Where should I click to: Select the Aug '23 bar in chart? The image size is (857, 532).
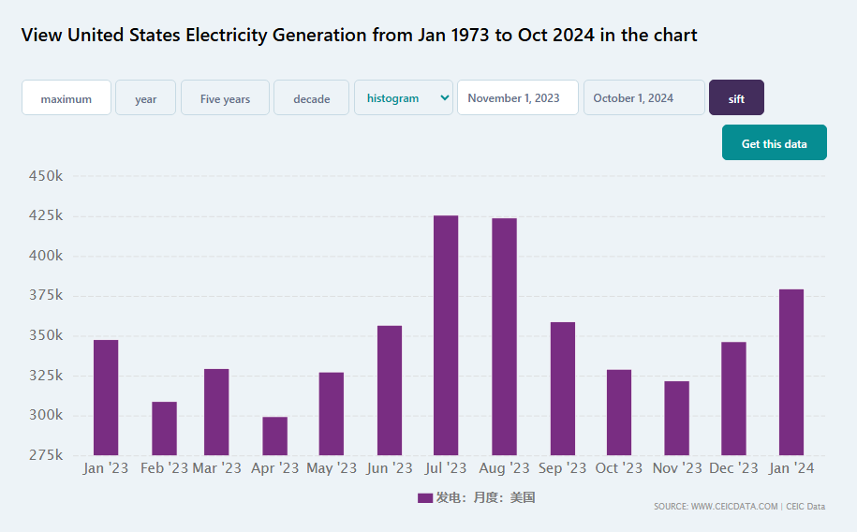(504, 337)
